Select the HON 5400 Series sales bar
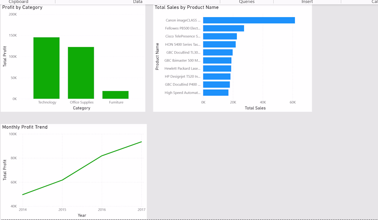 tap(219, 44)
